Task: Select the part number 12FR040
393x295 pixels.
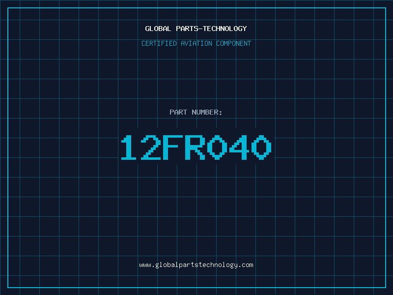Action: point(196,147)
